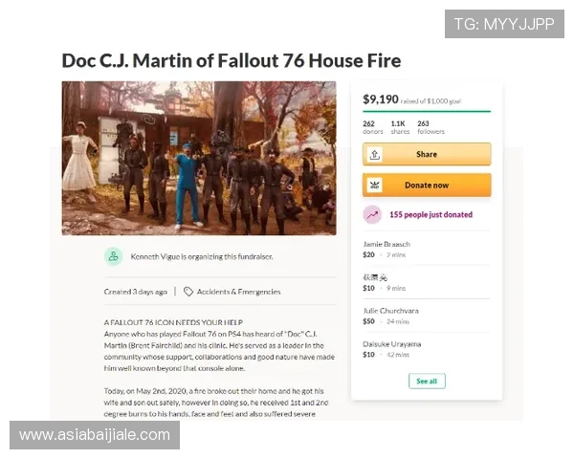Click the 155 people just donated text

point(430,215)
